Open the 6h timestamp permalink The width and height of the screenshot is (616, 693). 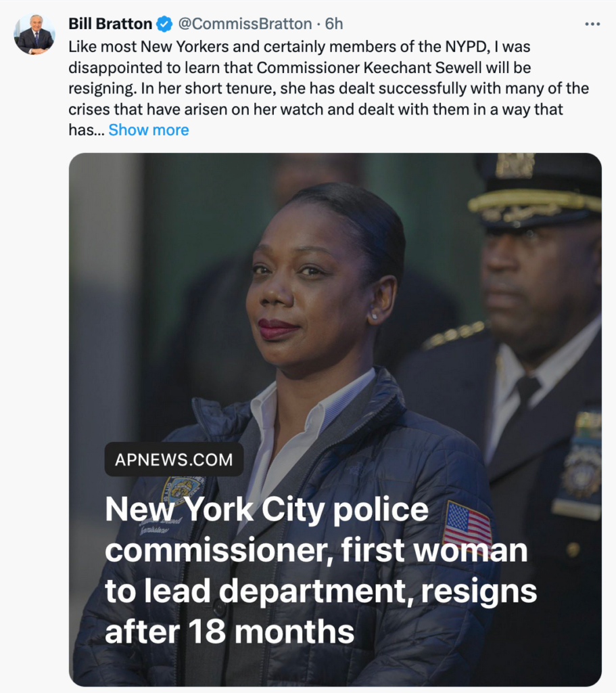334,24
